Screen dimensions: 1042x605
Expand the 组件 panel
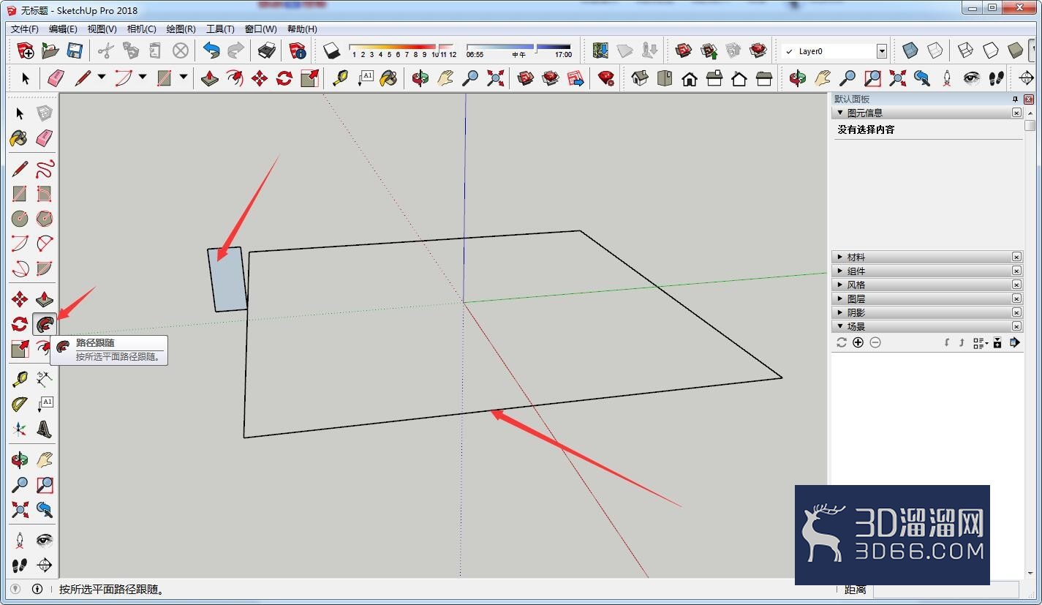coord(840,271)
